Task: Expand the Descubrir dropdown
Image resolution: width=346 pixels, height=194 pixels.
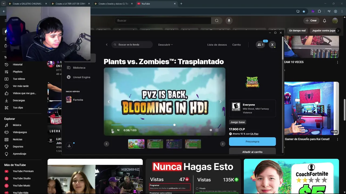Action: [x=165, y=45]
